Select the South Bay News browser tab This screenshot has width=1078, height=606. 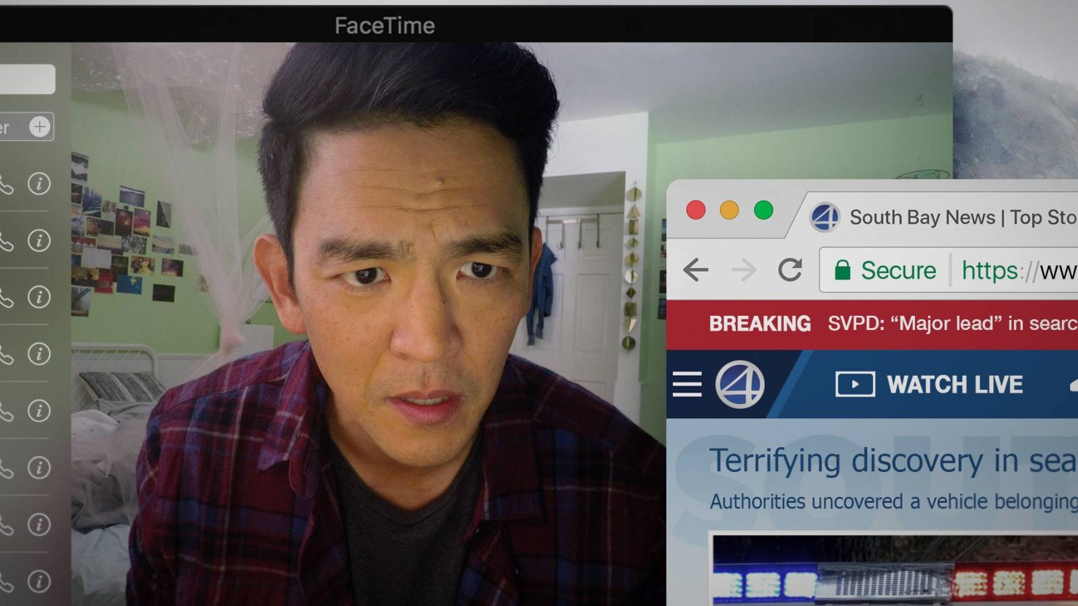pos(943,217)
